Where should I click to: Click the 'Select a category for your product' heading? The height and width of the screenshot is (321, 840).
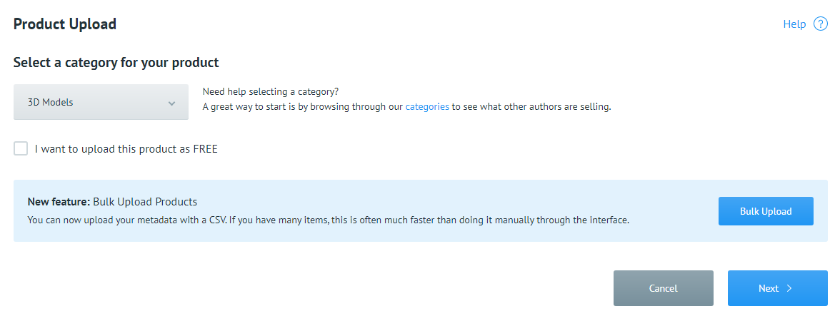tap(116, 62)
